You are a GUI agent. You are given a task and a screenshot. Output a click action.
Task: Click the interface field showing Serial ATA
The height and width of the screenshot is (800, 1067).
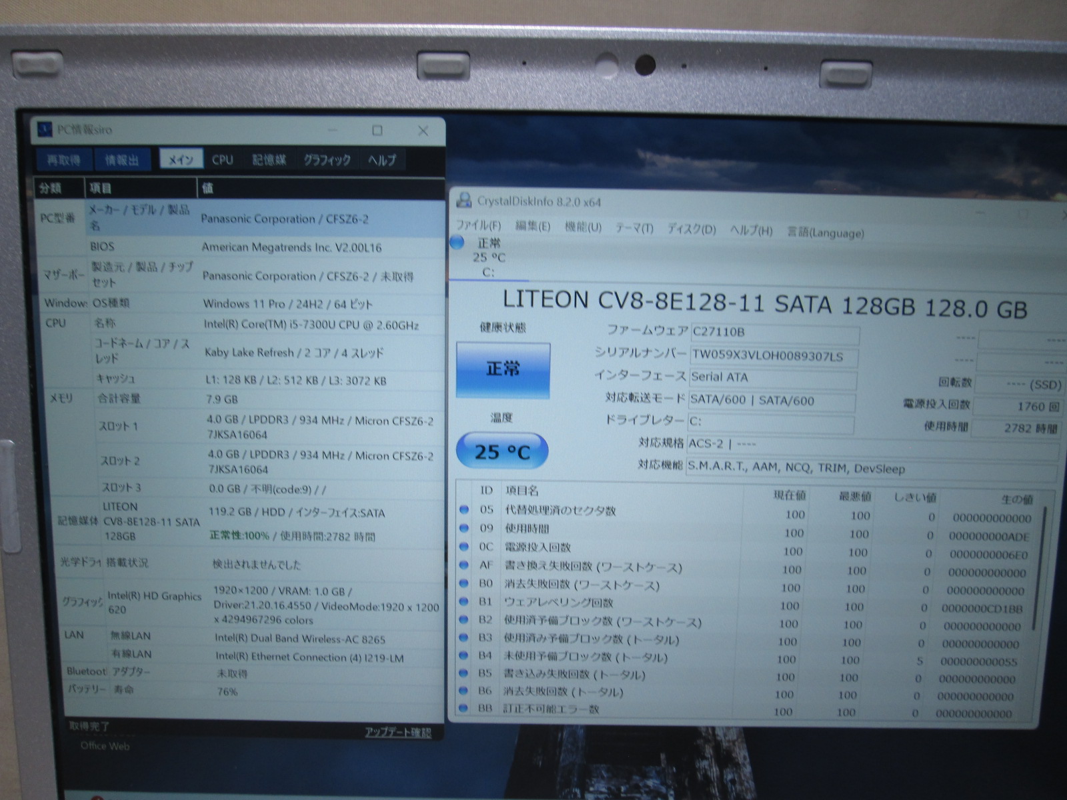point(773,378)
